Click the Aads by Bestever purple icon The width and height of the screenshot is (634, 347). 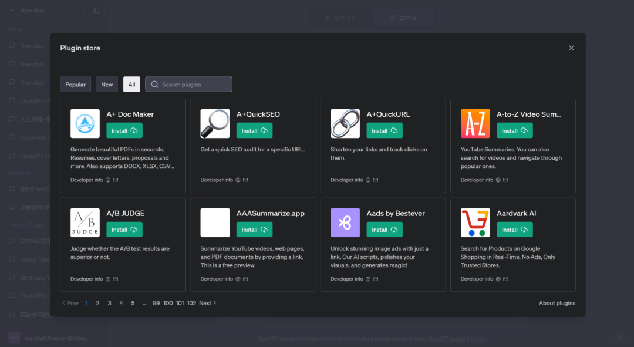click(345, 223)
